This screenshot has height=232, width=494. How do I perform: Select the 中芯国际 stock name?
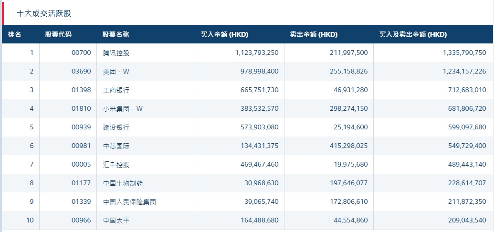tap(116, 146)
